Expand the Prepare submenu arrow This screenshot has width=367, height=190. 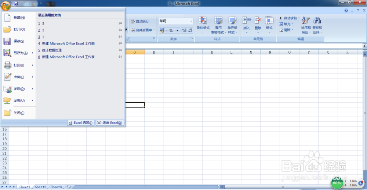(33, 77)
